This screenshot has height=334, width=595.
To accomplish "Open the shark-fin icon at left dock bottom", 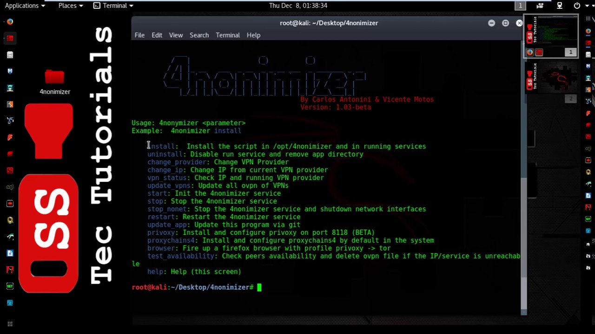I will pos(10,303).
